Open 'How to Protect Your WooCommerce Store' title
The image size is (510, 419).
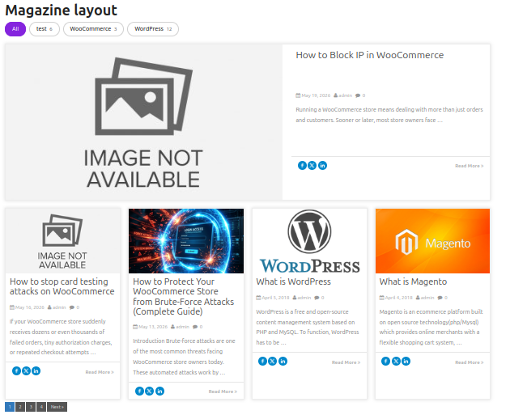(x=184, y=296)
